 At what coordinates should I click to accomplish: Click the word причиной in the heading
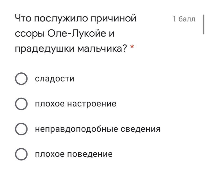[x=113, y=19]
